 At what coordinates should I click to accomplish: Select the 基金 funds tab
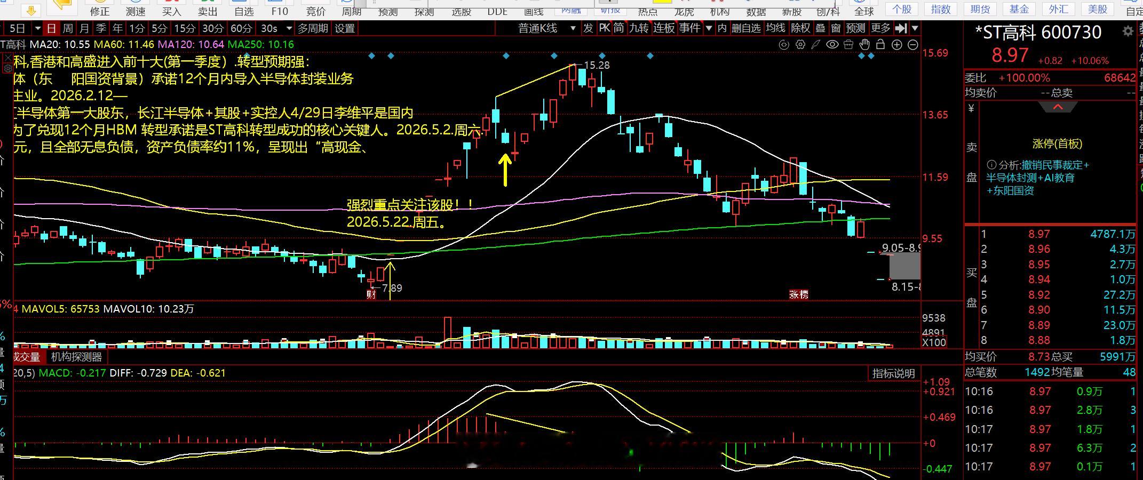coord(1019,9)
